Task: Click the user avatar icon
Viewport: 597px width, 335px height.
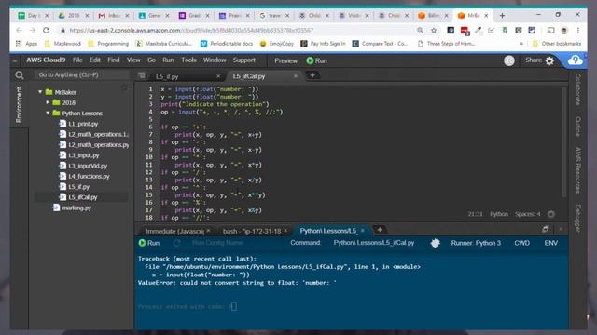Action: 509,60
